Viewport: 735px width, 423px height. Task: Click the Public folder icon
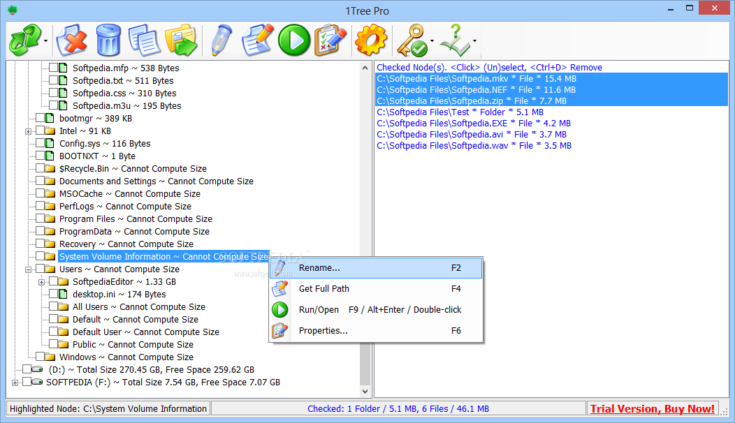click(64, 344)
